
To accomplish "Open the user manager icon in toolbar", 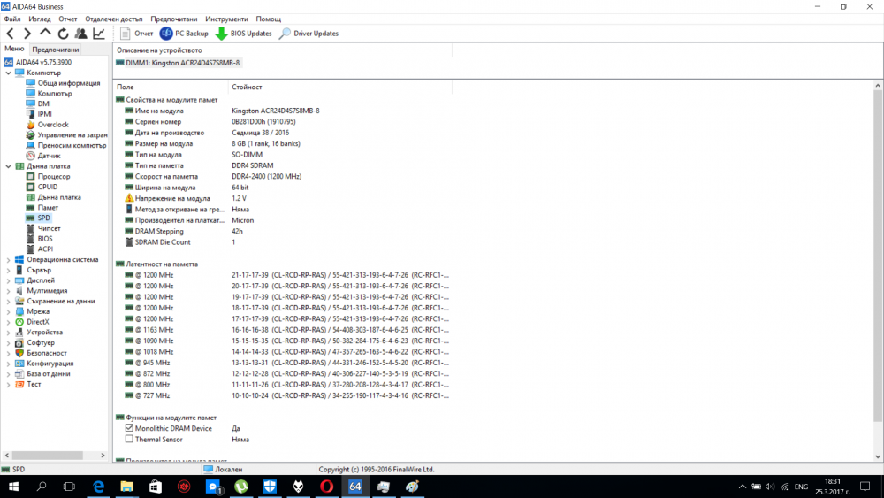I will [x=81, y=34].
